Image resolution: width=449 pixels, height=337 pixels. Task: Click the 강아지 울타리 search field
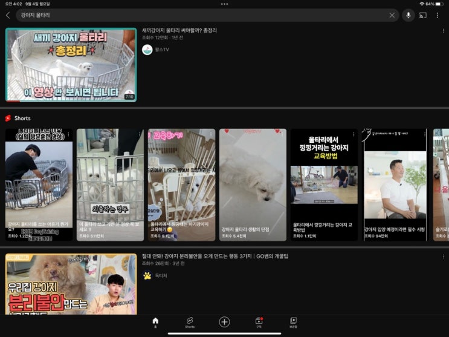click(207, 15)
